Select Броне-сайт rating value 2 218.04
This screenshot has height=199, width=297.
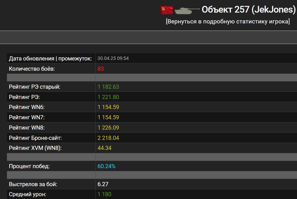[x=108, y=138]
